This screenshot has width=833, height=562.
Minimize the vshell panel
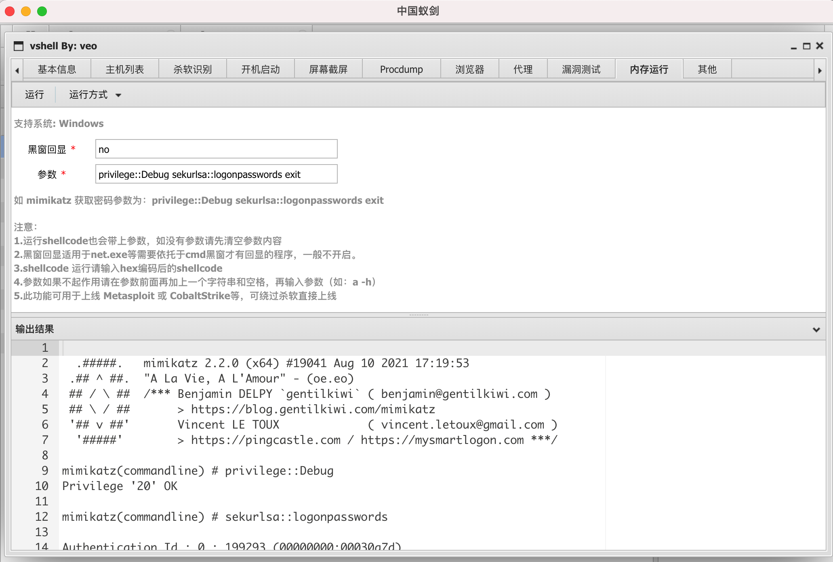coord(794,46)
